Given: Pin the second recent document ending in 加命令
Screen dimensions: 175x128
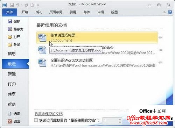Looking at the screenshot, I should point(161,50).
